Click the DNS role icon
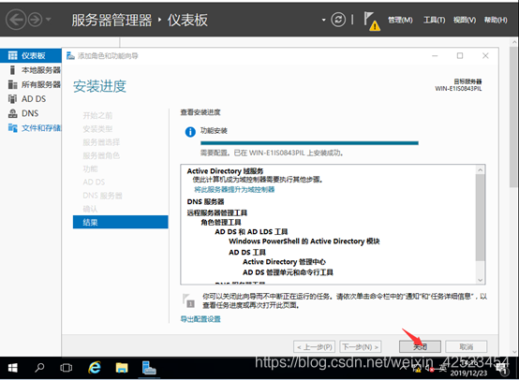The width and height of the screenshot is (519, 380). coord(12,113)
